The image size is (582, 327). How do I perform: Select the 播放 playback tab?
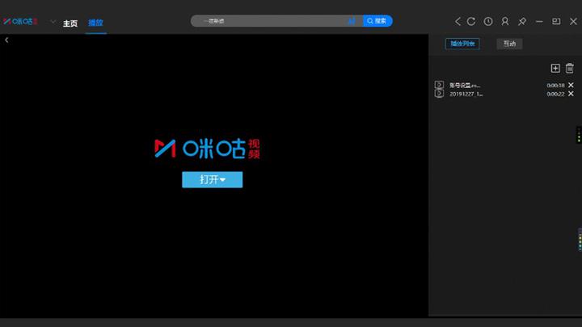[95, 23]
